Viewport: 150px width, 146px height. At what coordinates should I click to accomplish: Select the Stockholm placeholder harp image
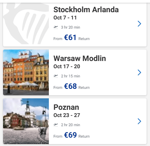(26, 24)
